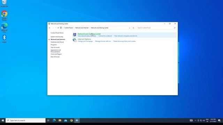Select the Google Chrome desktop shortcut
The width and height of the screenshot is (223, 125).
click(x=4, y=16)
